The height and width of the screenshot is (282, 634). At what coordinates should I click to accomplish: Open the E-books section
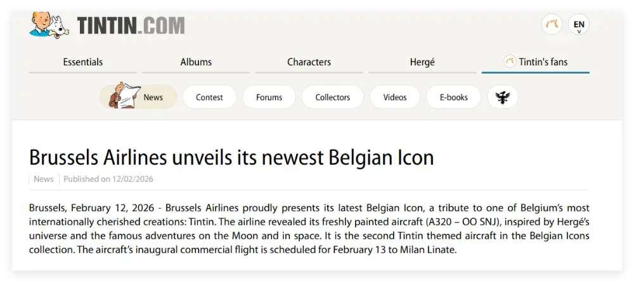click(454, 97)
